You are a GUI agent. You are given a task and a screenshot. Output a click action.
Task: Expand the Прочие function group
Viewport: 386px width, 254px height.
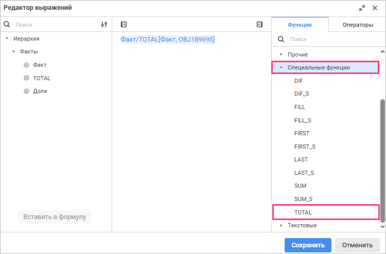[281, 55]
